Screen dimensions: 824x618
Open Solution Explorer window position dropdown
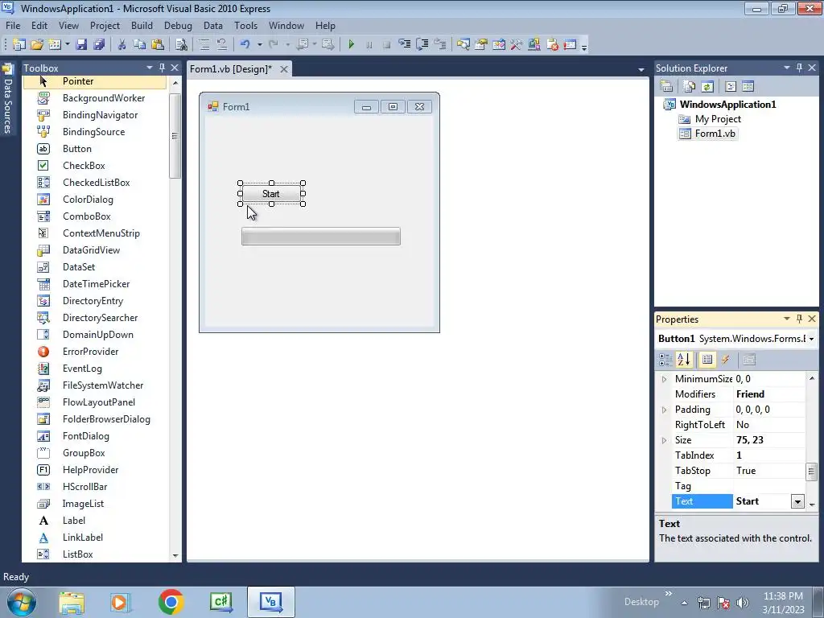(787, 68)
